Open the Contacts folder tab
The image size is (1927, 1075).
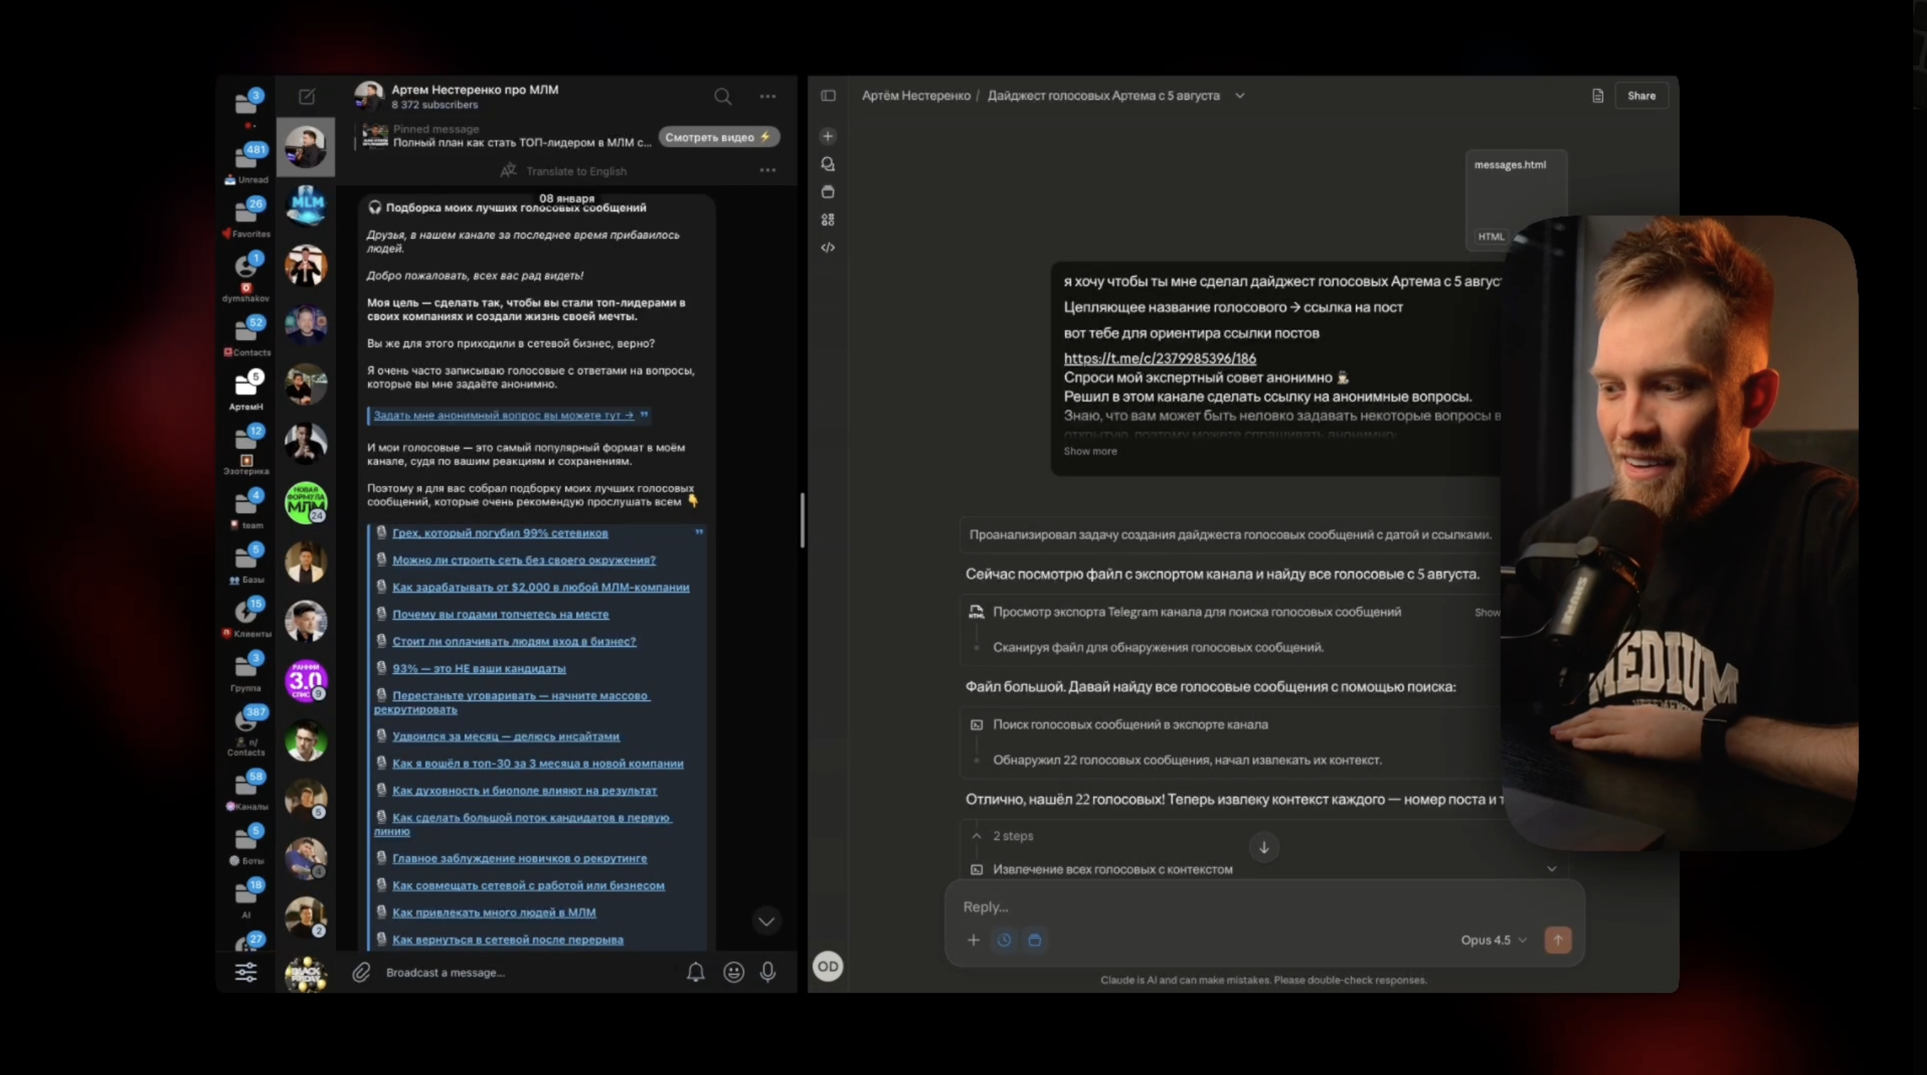point(247,336)
